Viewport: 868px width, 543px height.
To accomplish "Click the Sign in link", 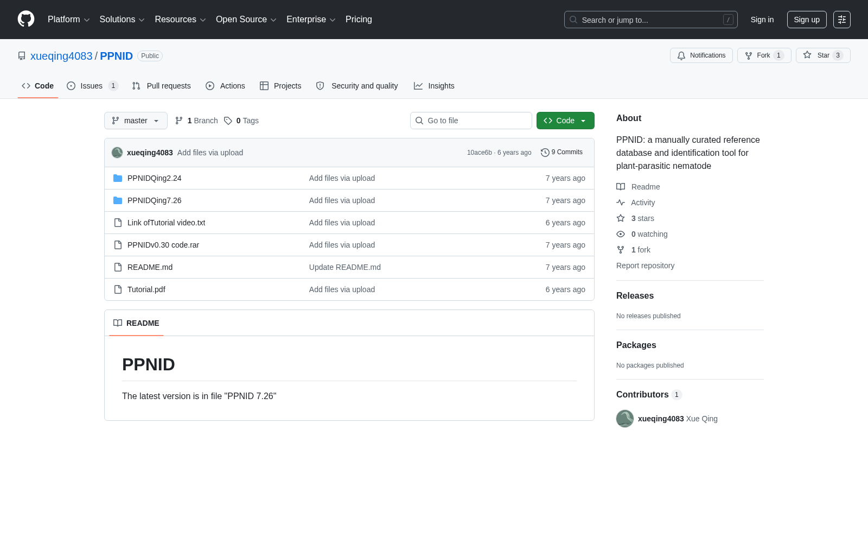I will pos(762,20).
